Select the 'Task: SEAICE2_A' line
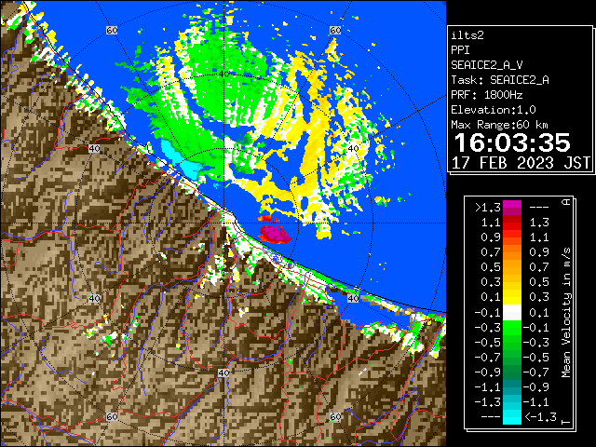This screenshot has width=596, height=447. 500,80
